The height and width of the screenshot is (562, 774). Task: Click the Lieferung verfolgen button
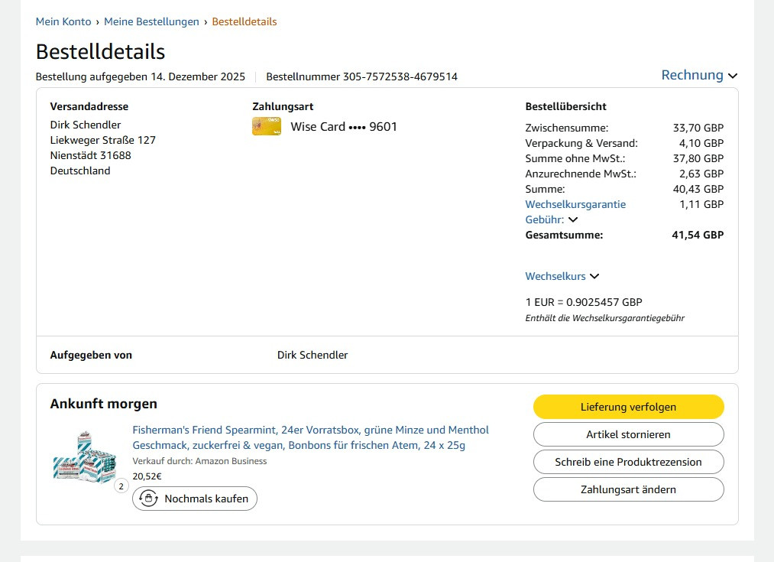628,407
